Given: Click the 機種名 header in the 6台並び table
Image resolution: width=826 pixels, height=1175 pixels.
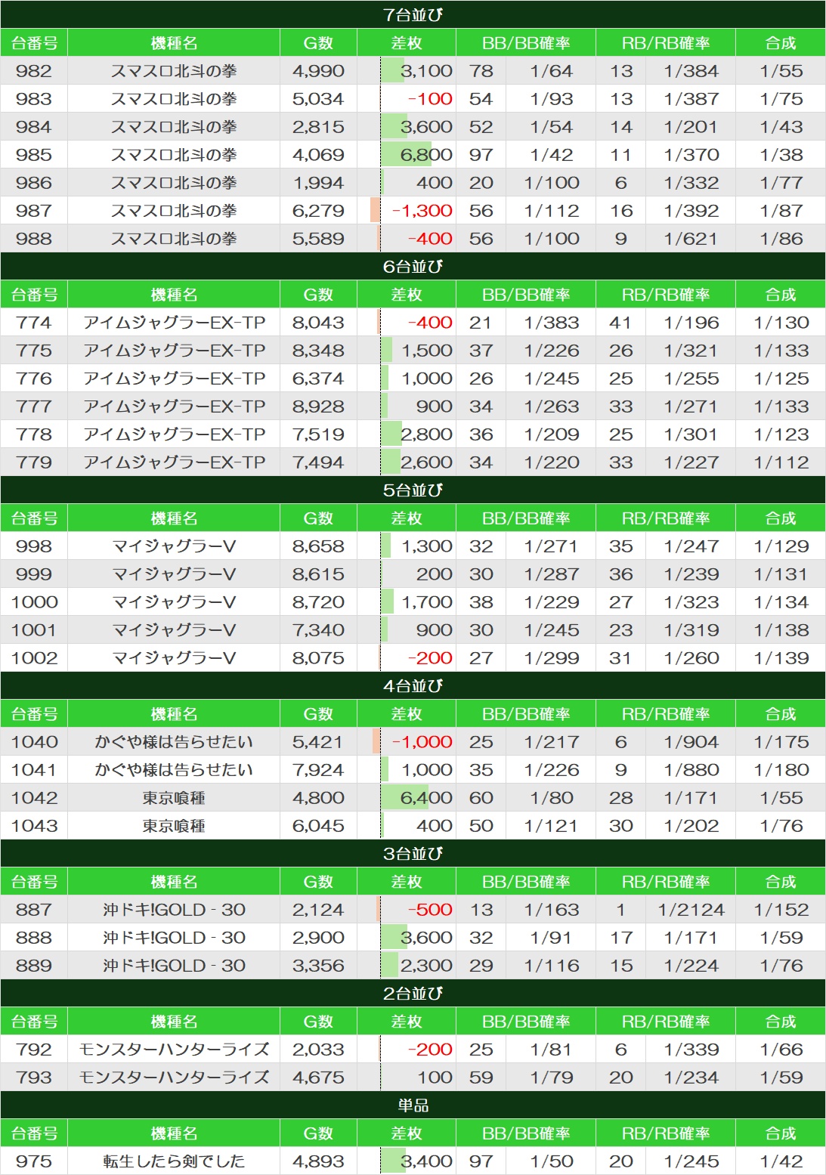Looking at the screenshot, I should (x=174, y=295).
